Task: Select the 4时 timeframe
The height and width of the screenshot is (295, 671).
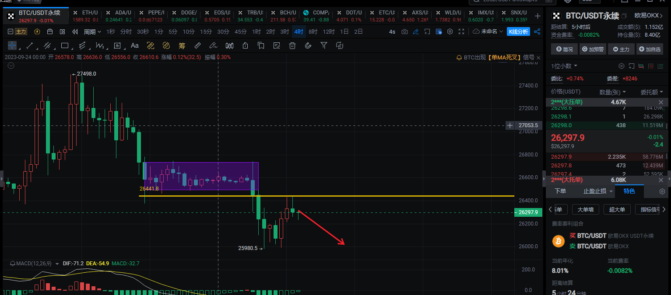Action: click(x=299, y=31)
